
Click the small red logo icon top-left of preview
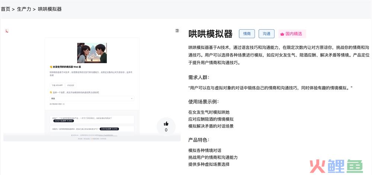[7, 31]
